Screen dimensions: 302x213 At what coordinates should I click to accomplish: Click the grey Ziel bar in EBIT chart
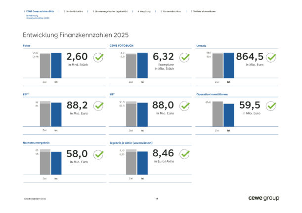45,113
